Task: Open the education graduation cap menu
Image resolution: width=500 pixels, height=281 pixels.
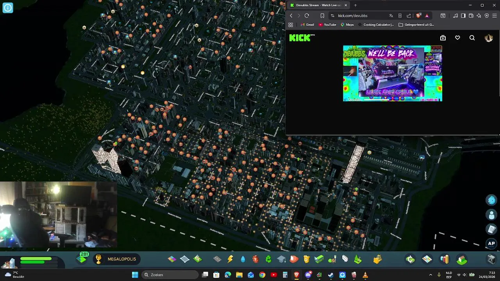Action: coord(281,259)
